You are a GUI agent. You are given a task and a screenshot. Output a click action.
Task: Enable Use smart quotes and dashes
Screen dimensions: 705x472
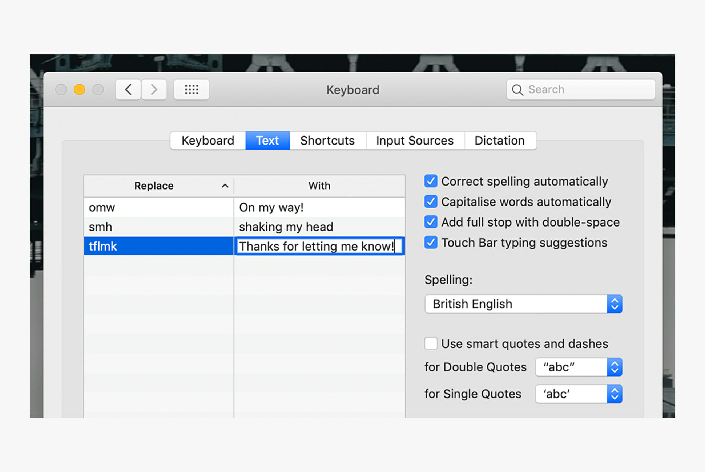point(431,343)
